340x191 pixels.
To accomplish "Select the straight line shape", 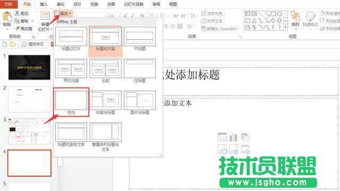I will (x=261, y=14).
